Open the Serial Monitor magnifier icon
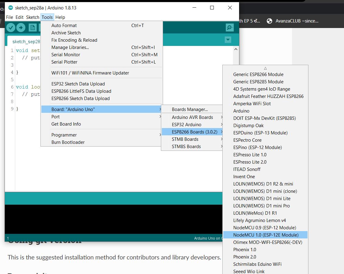The height and width of the screenshot is (274, 344). tap(229, 28)
